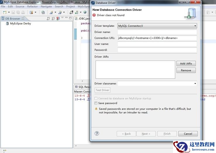
Task: Click the Finish button in dialog
Action: pyautogui.click(x=167, y=134)
